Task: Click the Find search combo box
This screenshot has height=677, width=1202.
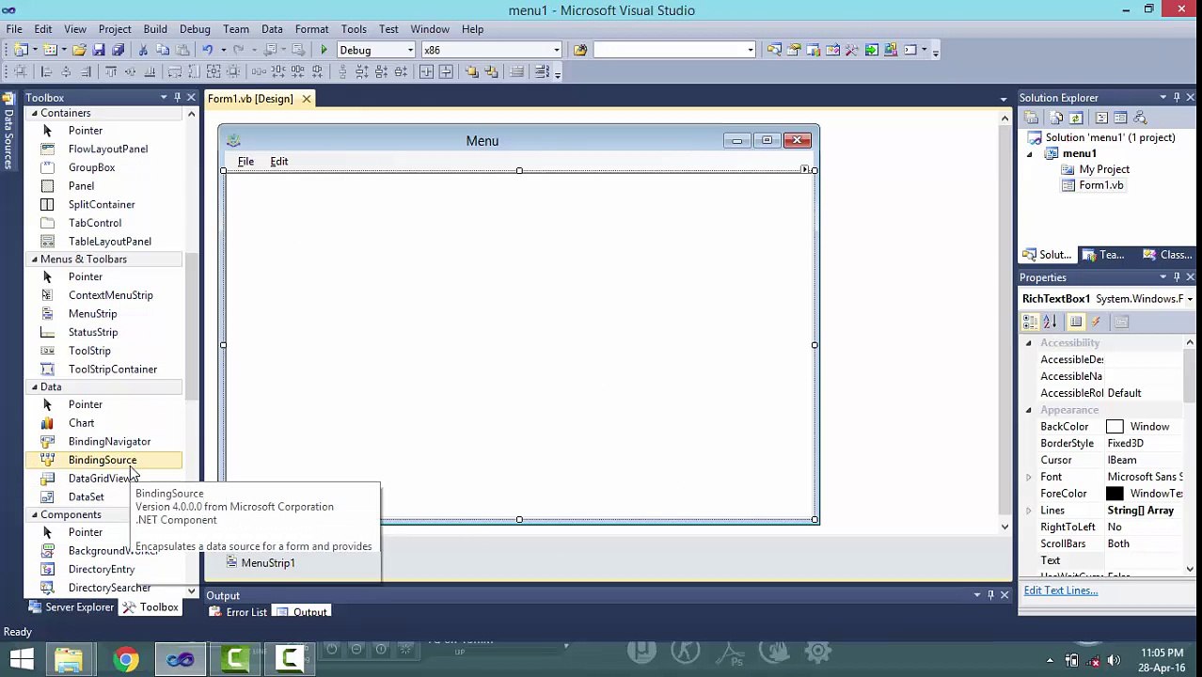Action: coord(673,50)
